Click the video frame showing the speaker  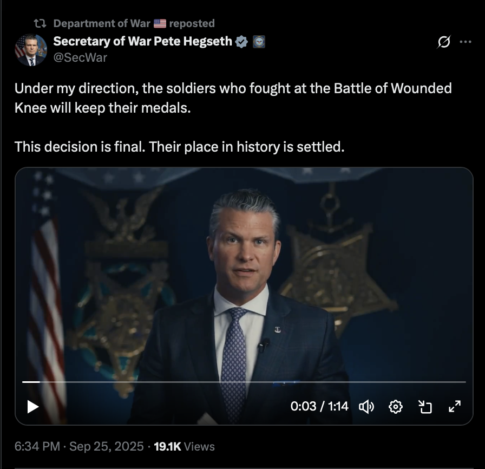244,282
